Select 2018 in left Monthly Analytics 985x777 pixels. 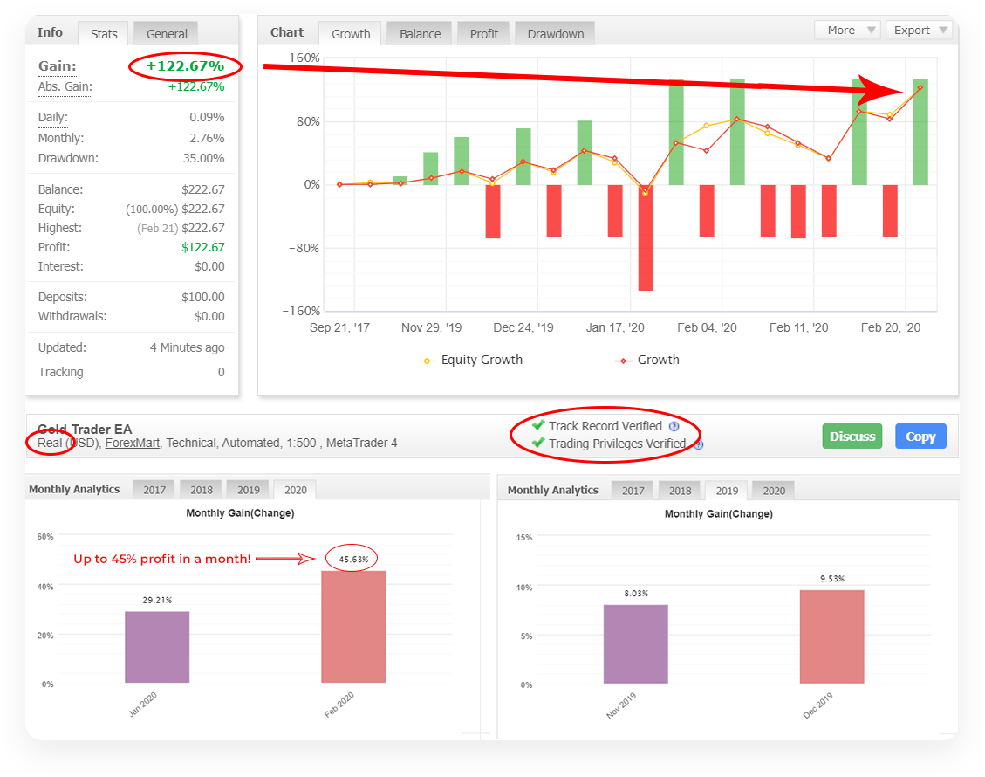tap(201, 490)
